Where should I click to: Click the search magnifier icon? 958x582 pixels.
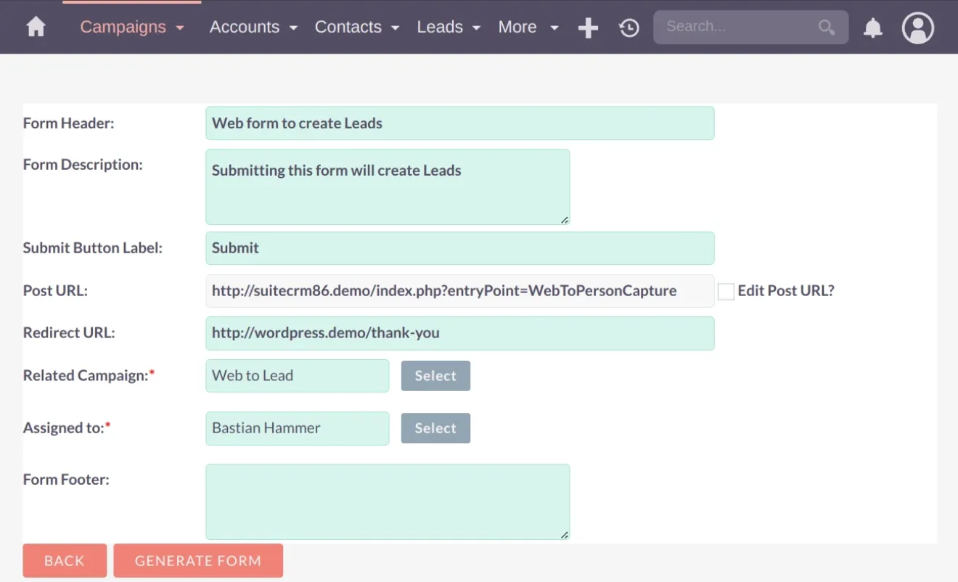click(827, 27)
